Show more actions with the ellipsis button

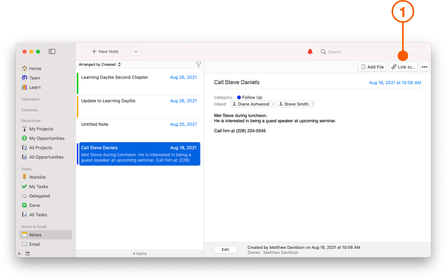coord(424,66)
